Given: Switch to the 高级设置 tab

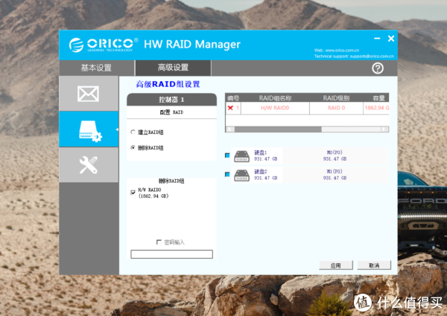Looking at the screenshot, I should 173,68.
